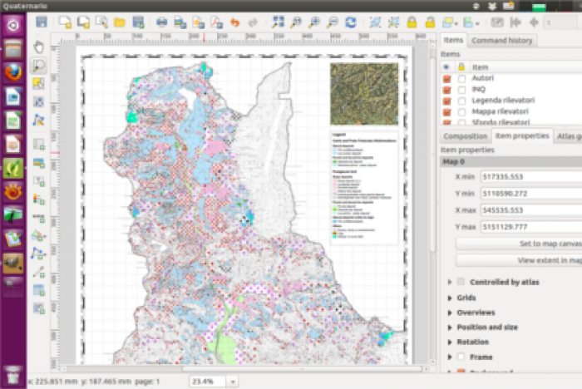Open Firefox from the Ubuntu launcher
Screen dimensions: 582x389
click(12, 72)
